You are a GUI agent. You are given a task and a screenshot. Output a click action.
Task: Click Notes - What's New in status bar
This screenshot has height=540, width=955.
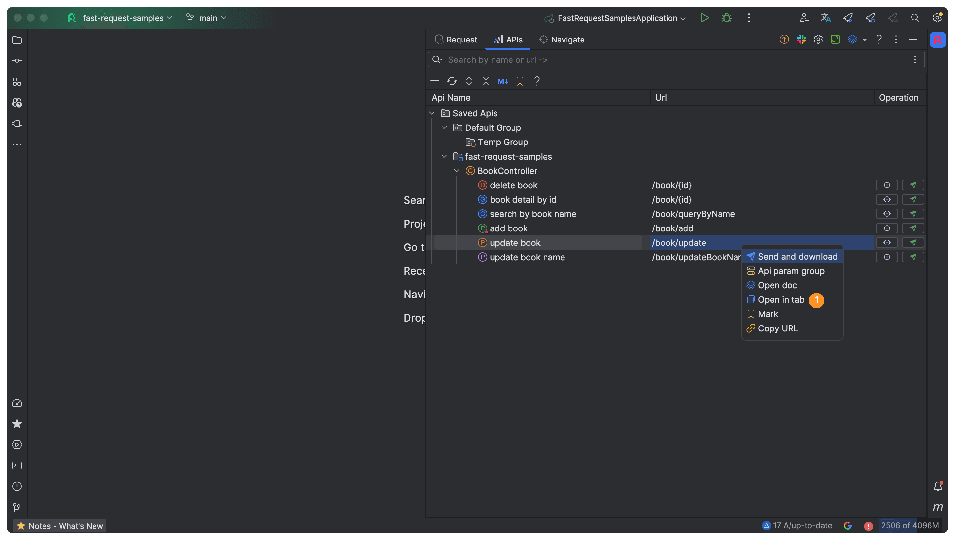[60, 526]
